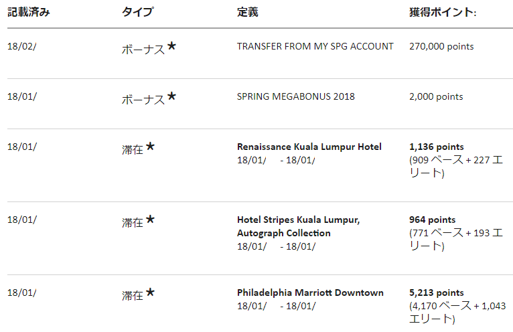Click the 2,000 points value
Image resolution: width=513 pixels, height=332 pixels.
[x=435, y=96]
